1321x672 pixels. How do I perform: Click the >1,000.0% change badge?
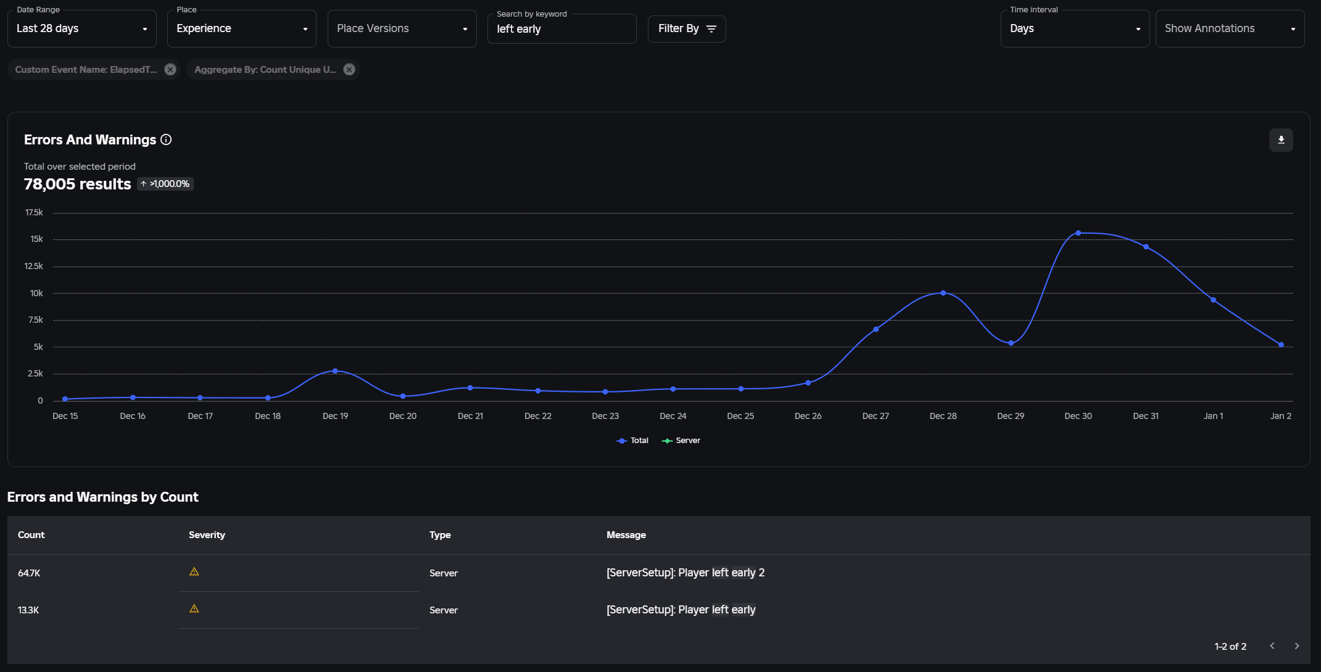coord(165,184)
